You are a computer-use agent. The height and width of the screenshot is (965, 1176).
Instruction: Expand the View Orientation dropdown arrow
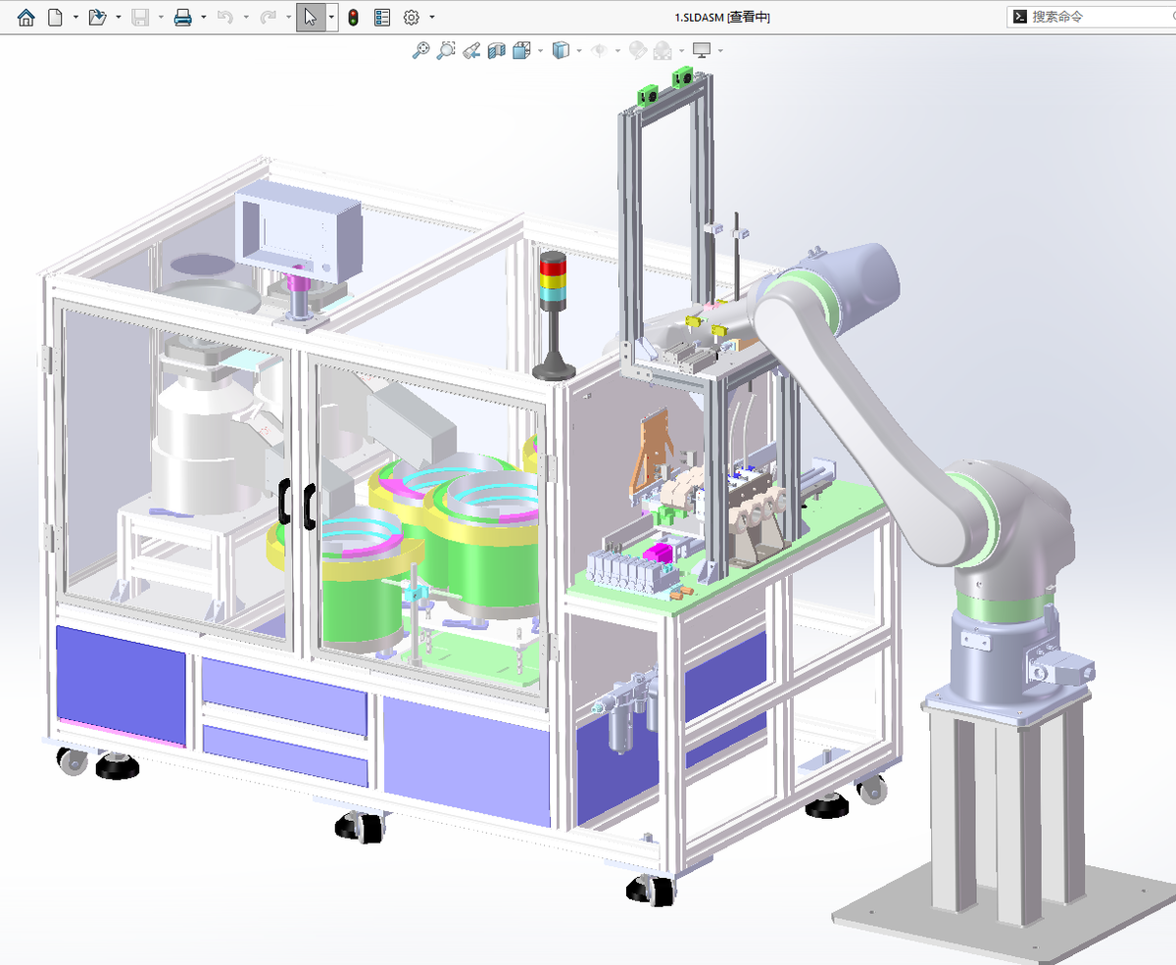(540, 50)
